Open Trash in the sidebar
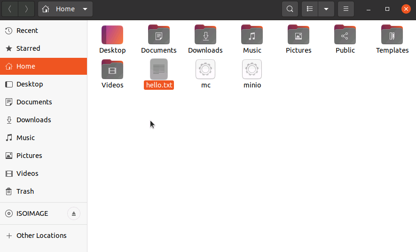 click(x=25, y=191)
